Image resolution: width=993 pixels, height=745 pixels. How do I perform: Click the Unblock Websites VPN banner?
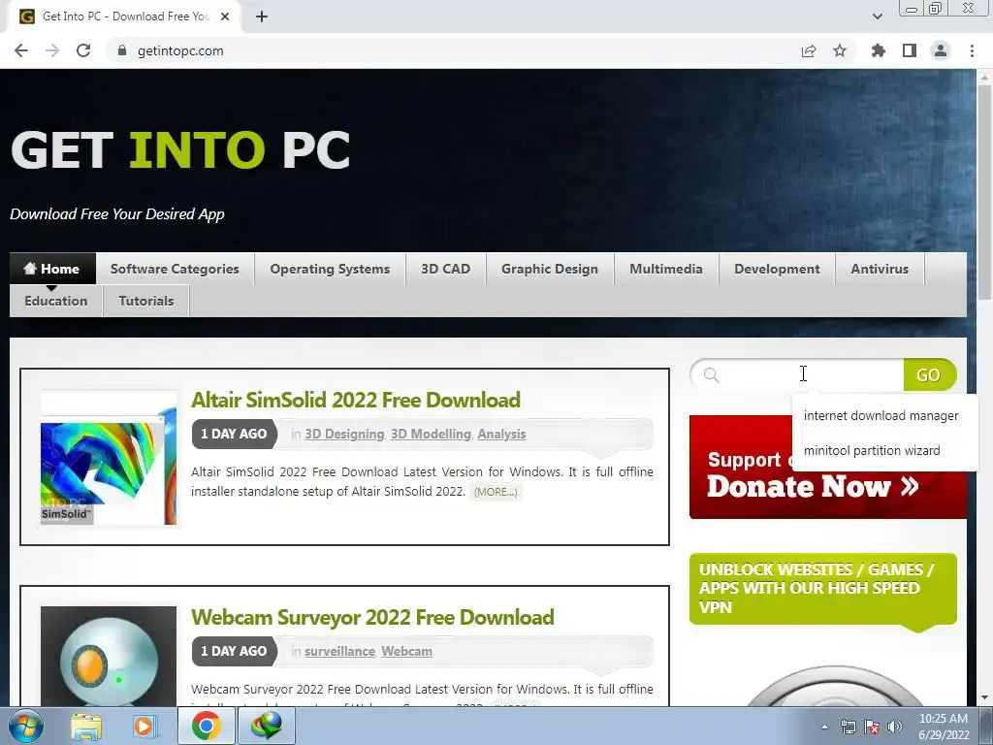(x=822, y=589)
